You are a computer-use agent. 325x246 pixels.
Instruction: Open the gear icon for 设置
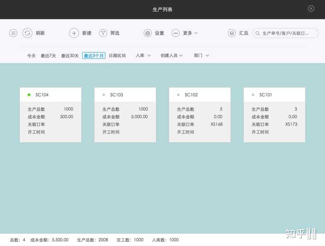coord(148,33)
